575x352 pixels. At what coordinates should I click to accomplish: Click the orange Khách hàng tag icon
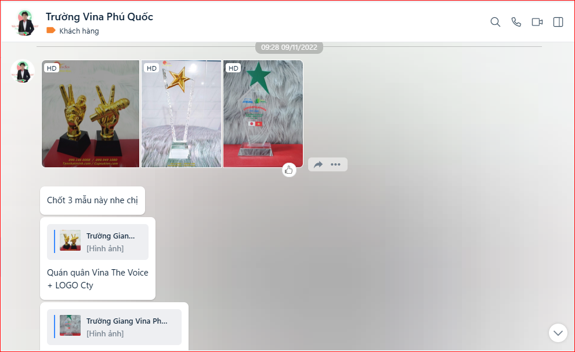pyautogui.click(x=51, y=30)
